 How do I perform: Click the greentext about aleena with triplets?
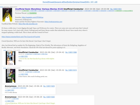tap(36, 59)
